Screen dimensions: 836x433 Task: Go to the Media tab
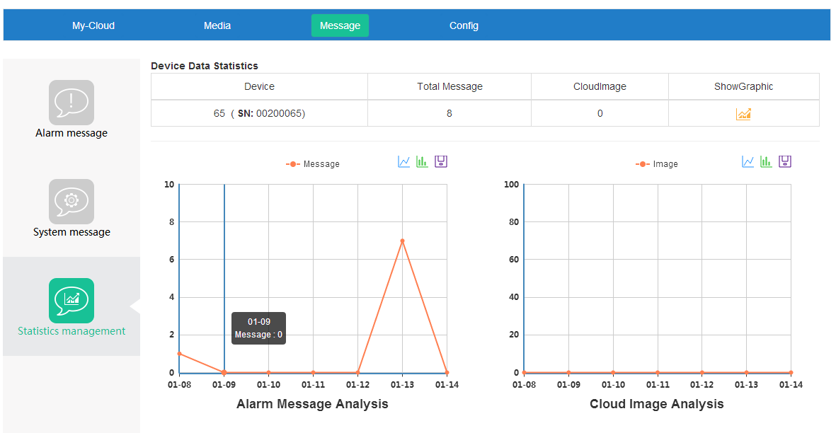pos(217,25)
